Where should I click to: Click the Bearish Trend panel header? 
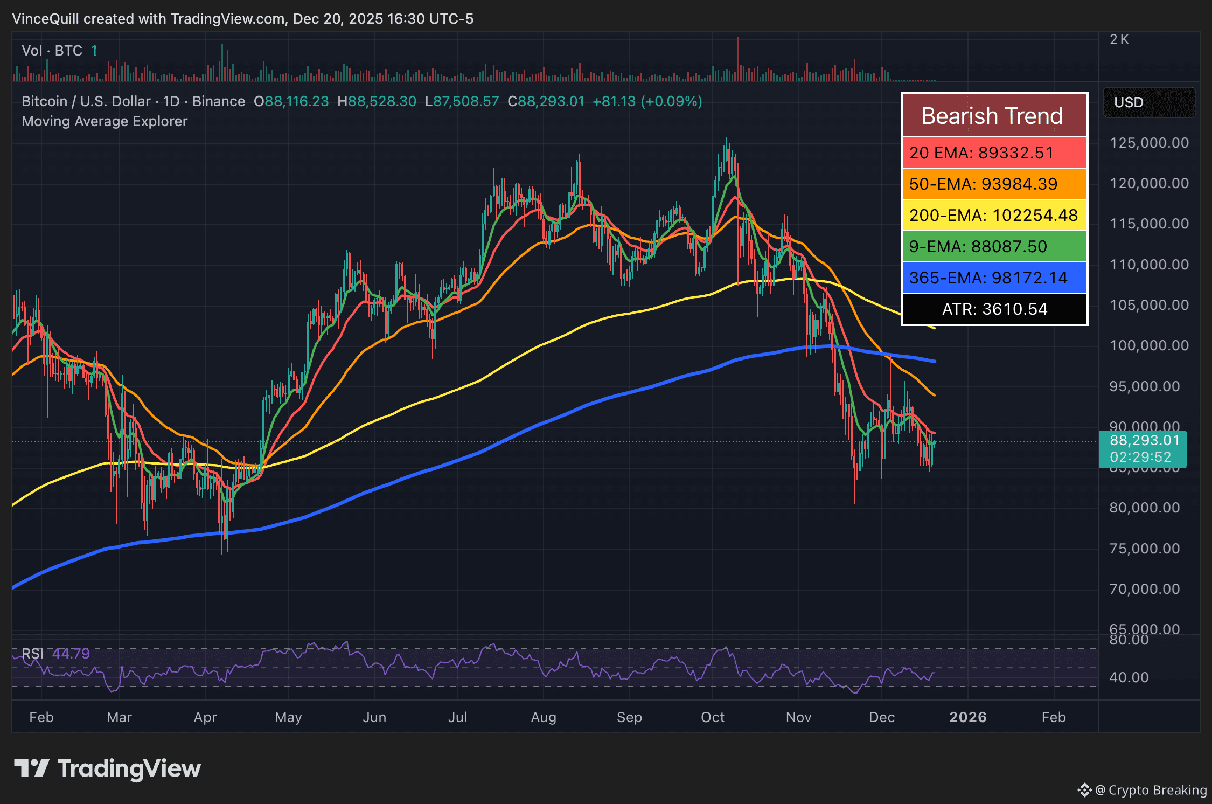click(x=994, y=115)
